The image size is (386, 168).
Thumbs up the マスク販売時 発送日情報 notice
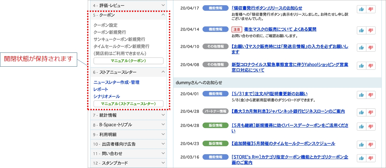tap(361, 48)
